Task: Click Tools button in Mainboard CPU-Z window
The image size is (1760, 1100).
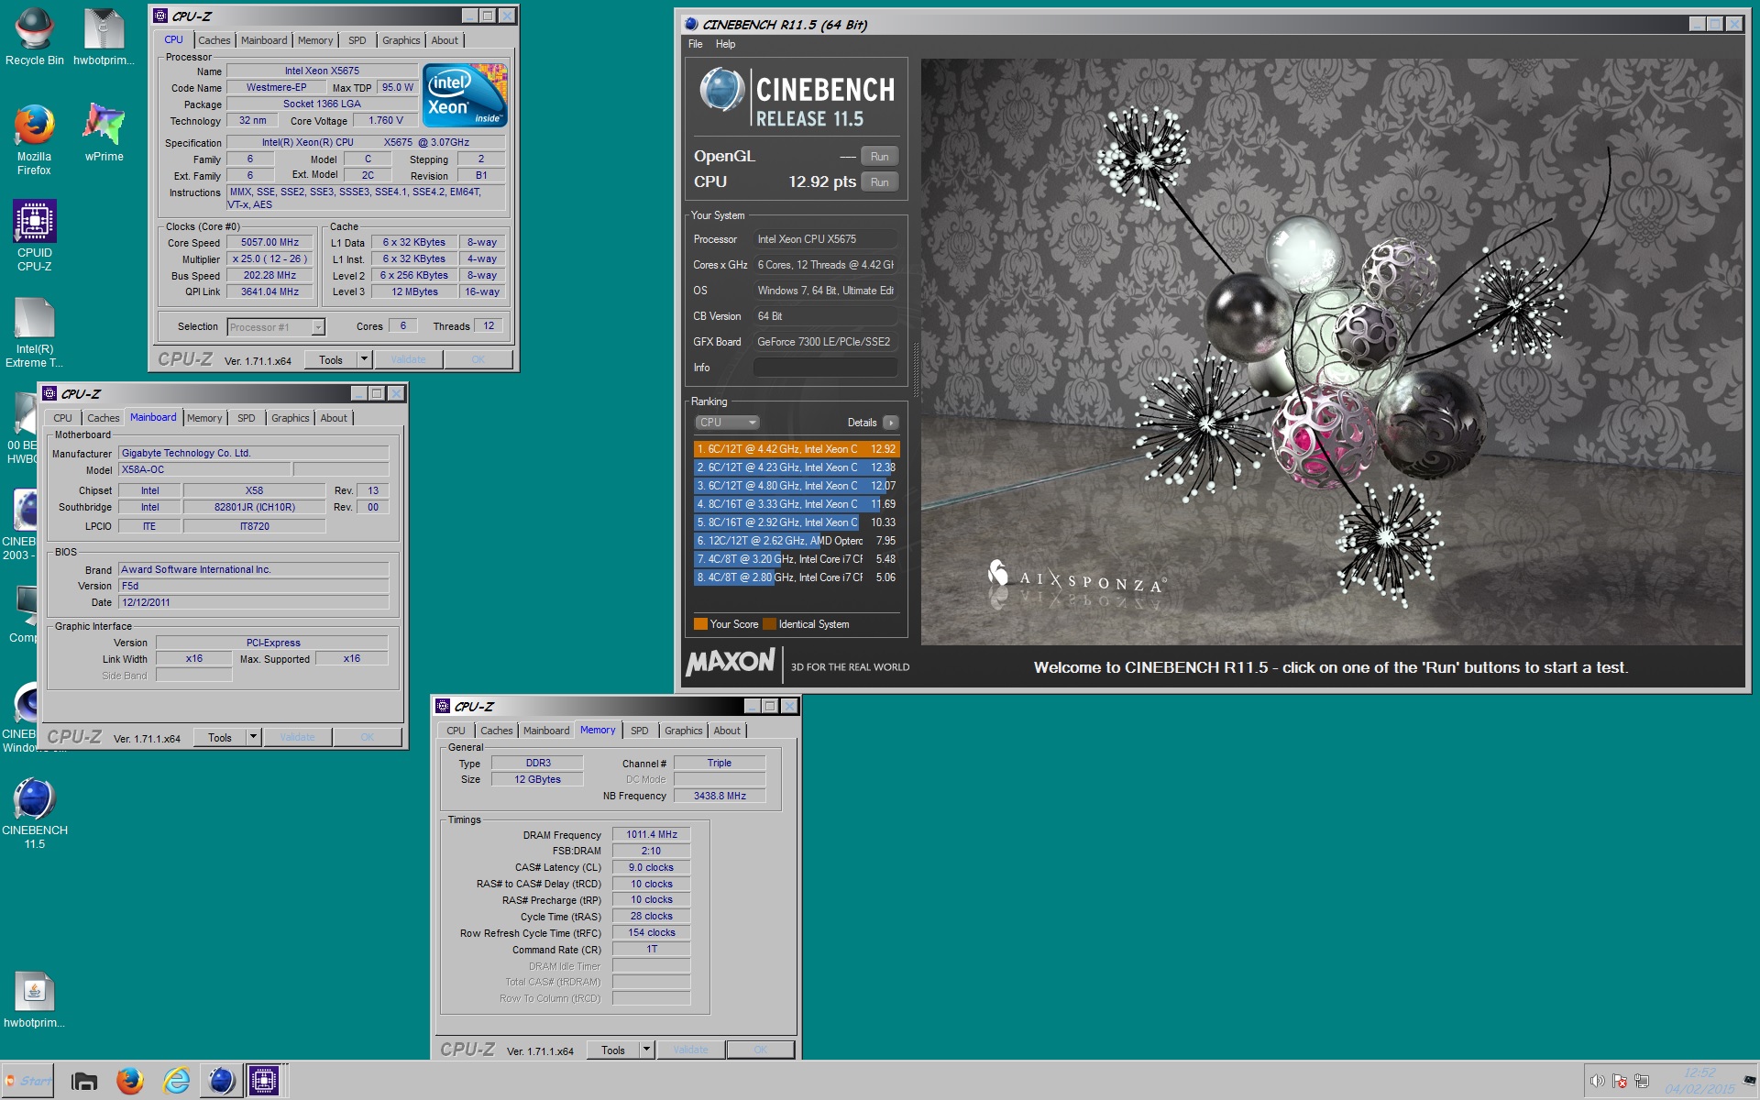Action: coord(220,738)
